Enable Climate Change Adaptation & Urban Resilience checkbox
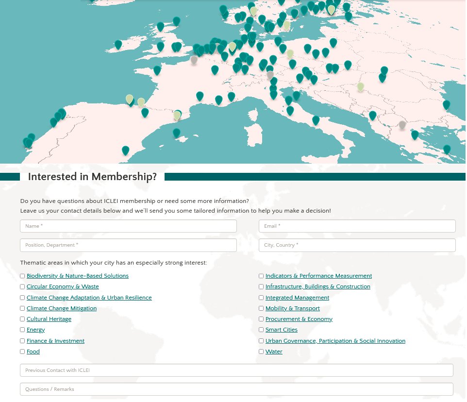This screenshot has width=467, height=402. click(x=22, y=298)
